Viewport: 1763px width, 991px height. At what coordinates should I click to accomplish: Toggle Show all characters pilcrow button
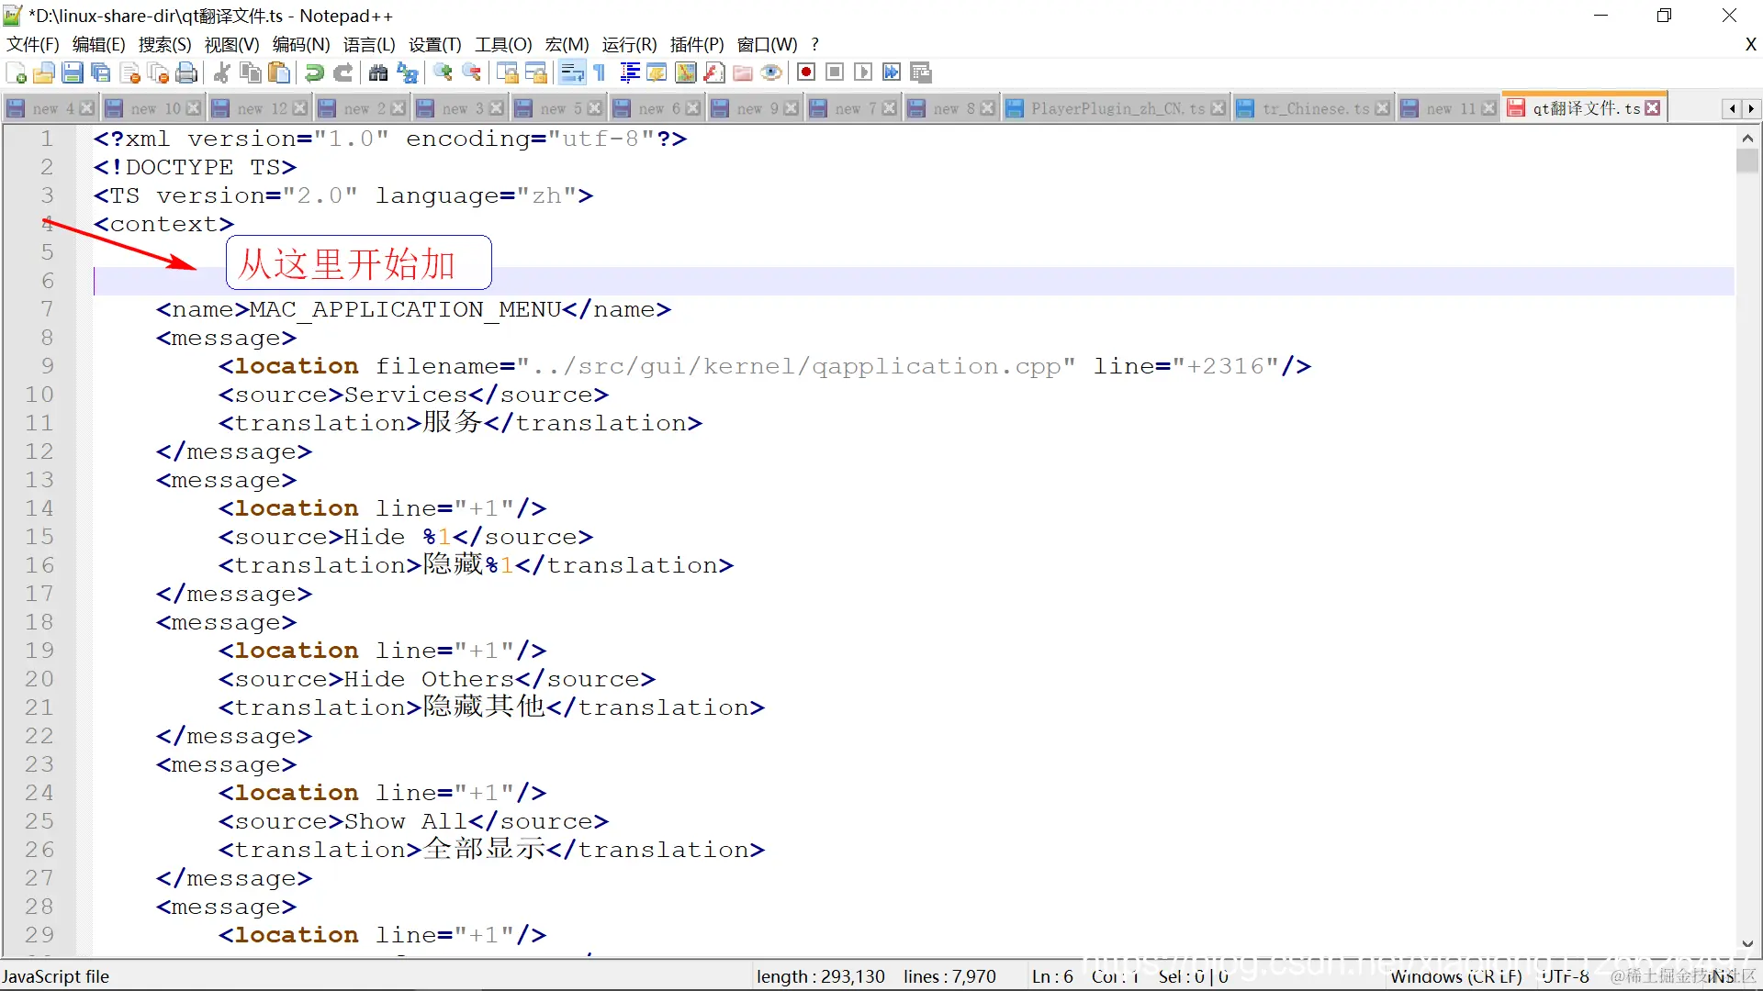click(600, 72)
